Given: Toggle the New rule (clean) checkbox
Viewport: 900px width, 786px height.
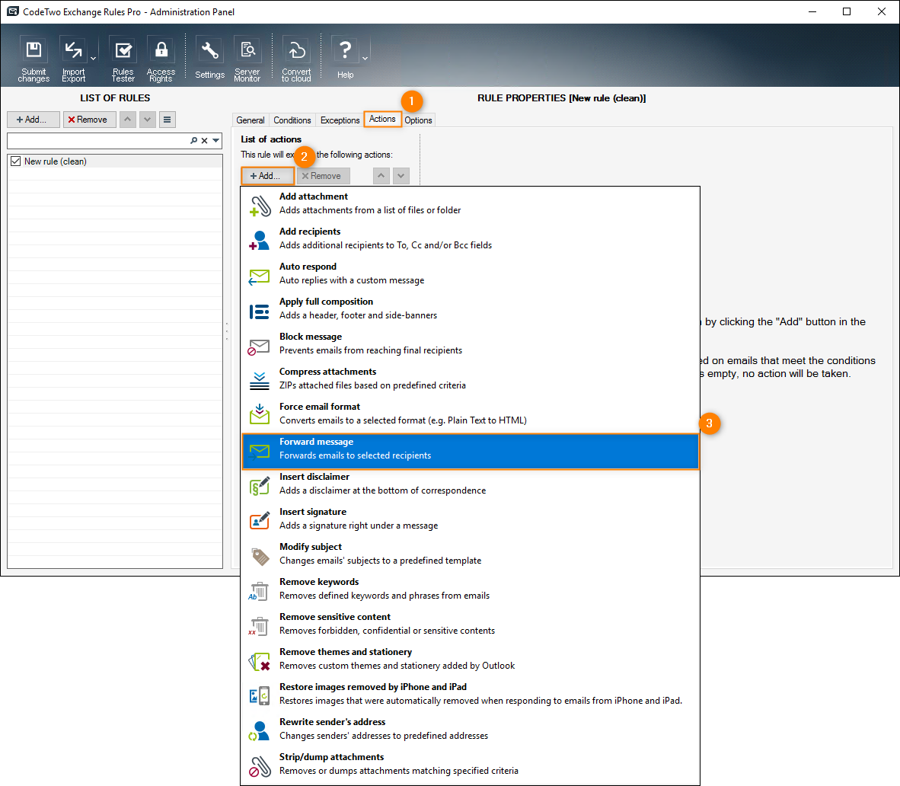Looking at the screenshot, I should (15, 161).
